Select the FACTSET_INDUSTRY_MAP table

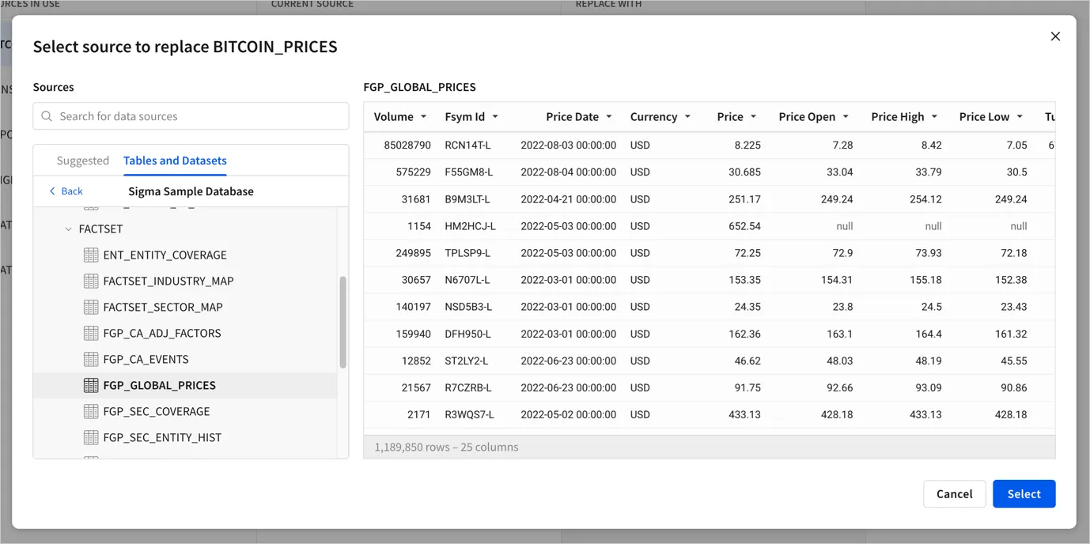tap(168, 281)
